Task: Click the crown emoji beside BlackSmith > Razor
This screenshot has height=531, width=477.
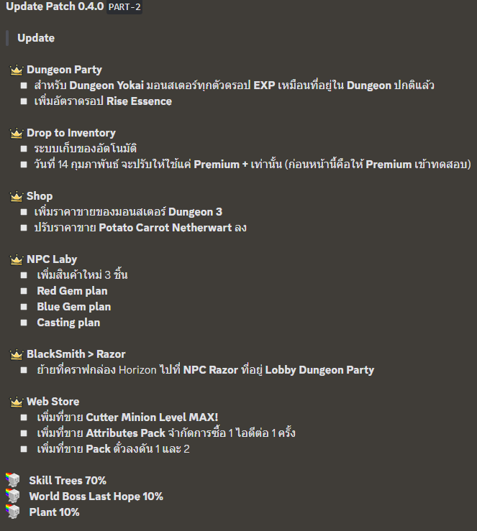Action: (17, 354)
